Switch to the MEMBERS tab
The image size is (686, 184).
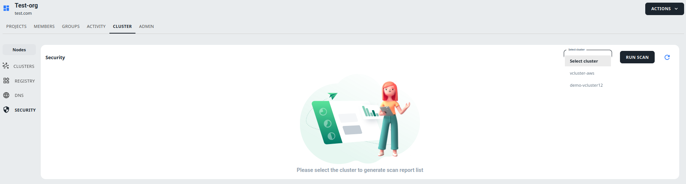44,26
